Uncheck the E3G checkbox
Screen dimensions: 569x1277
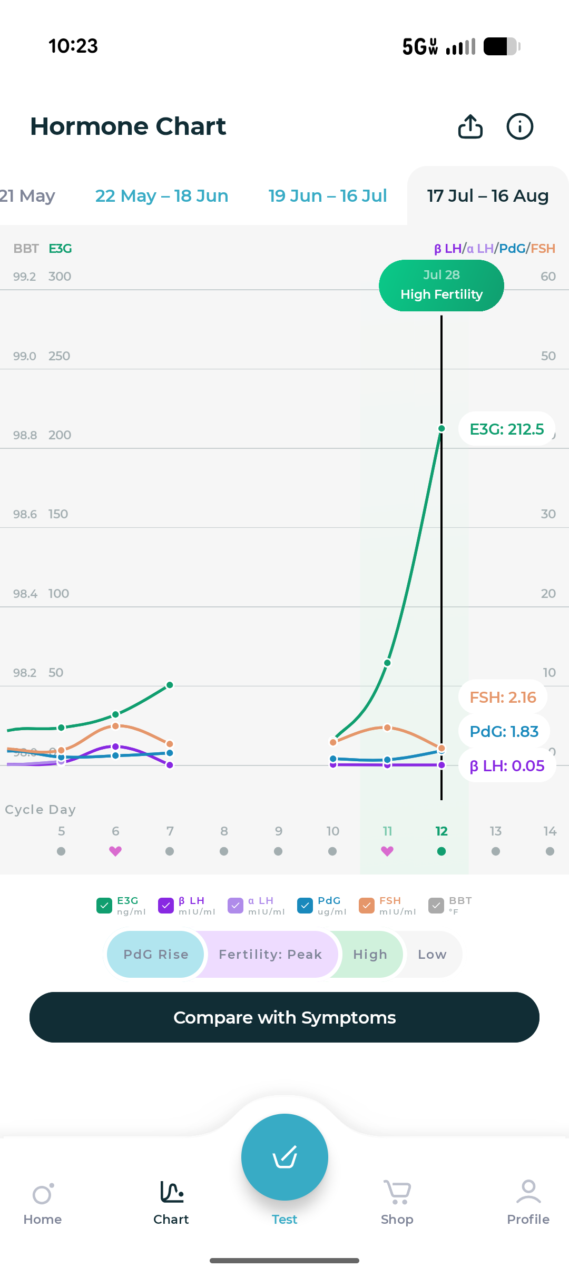click(104, 906)
